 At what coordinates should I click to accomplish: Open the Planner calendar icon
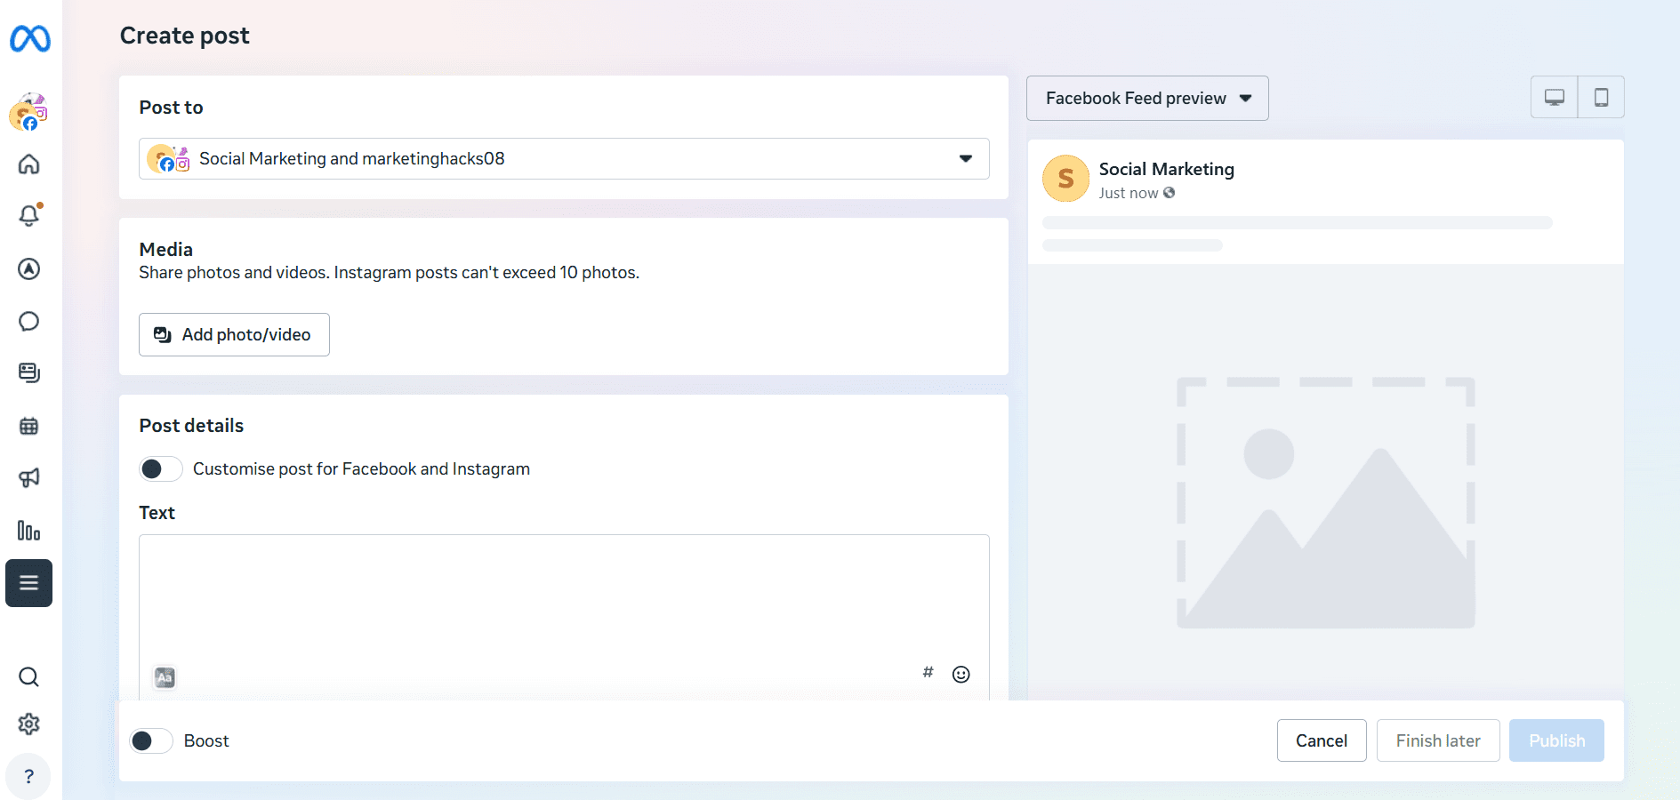point(28,426)
